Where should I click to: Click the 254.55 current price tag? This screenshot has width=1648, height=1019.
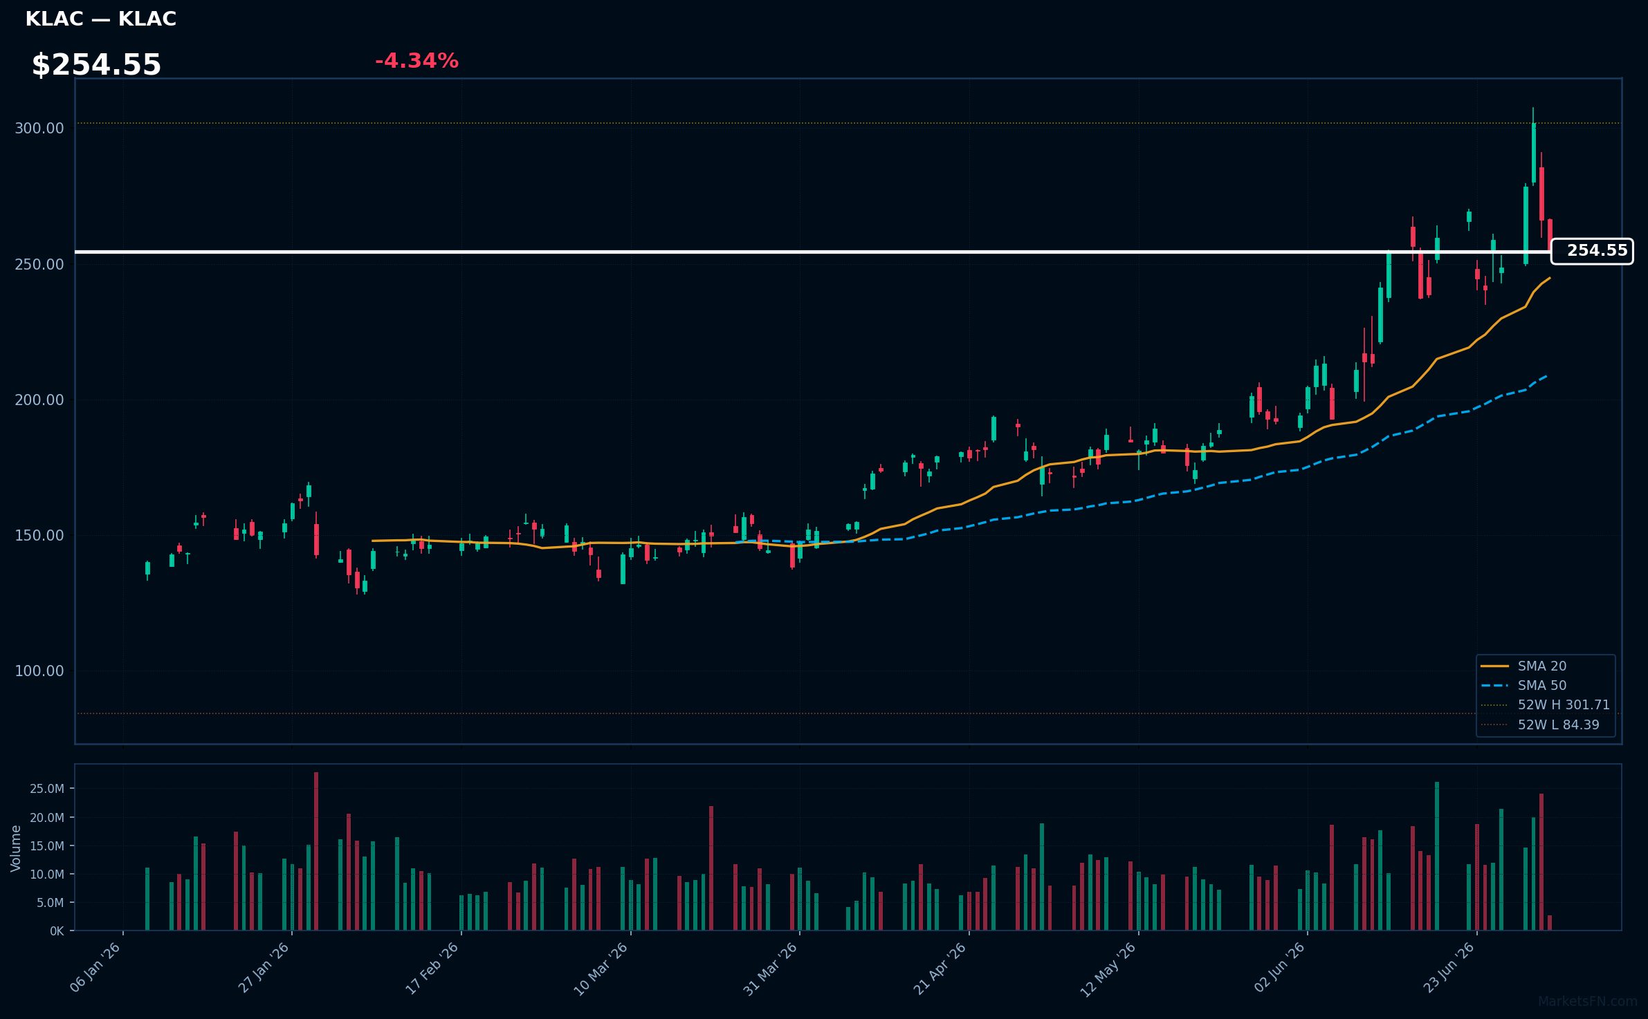(x=1592, y=251)
